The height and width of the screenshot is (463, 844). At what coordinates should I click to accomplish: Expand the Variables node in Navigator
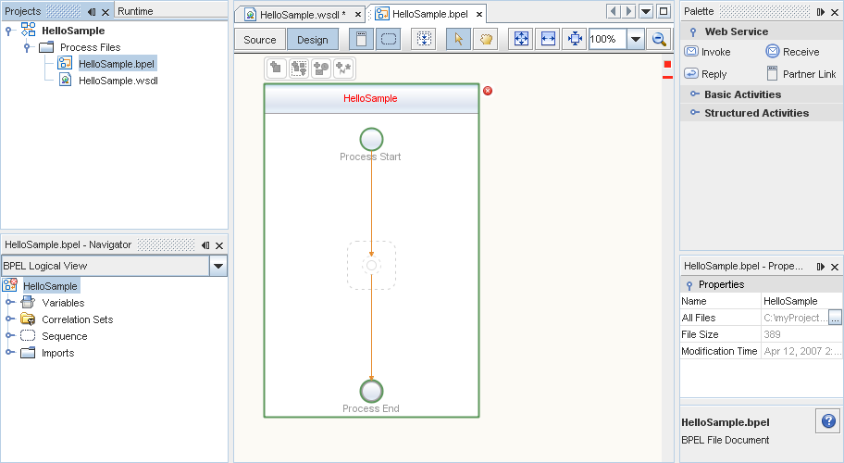pos(9,303)
